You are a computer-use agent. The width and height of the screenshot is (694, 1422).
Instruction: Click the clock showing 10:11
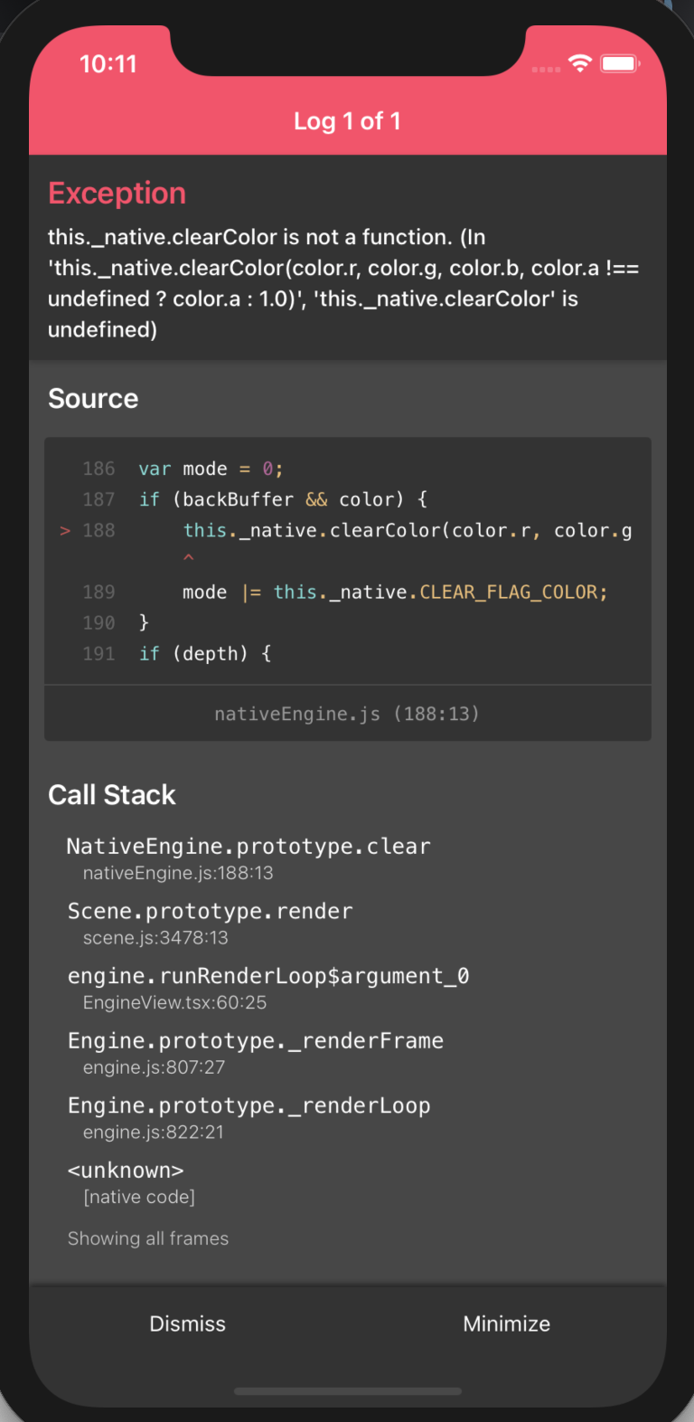108,63
